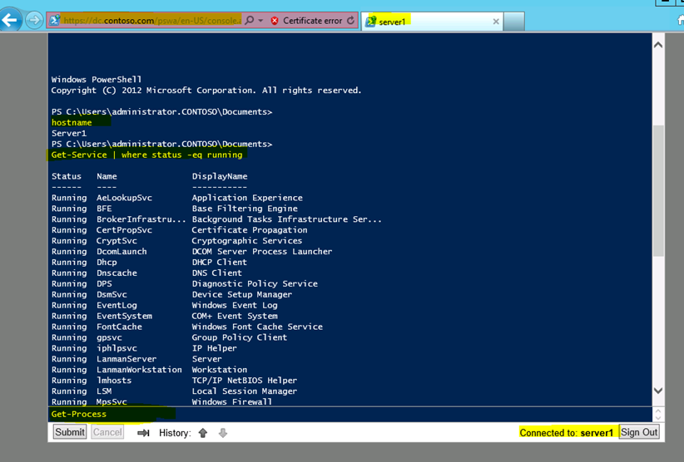Image resolution: width=684 pixels, height=462 pixels.
Task: Click the console vertical scrollbar thumb
Action: click(x=658, y=191)
